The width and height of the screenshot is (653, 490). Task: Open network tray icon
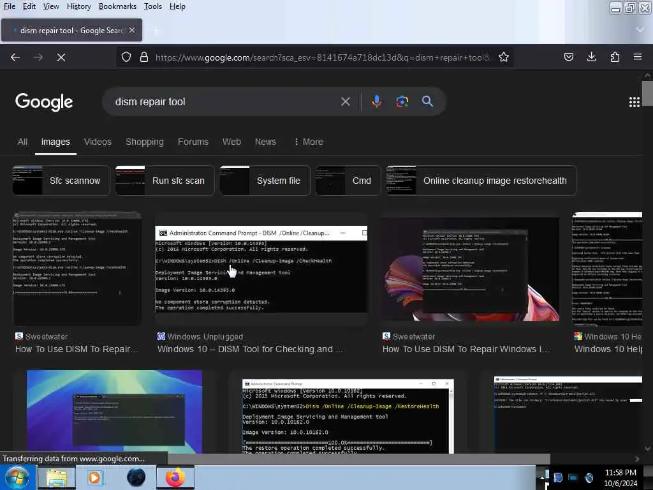pyautogui.click(x=573, y=477)
